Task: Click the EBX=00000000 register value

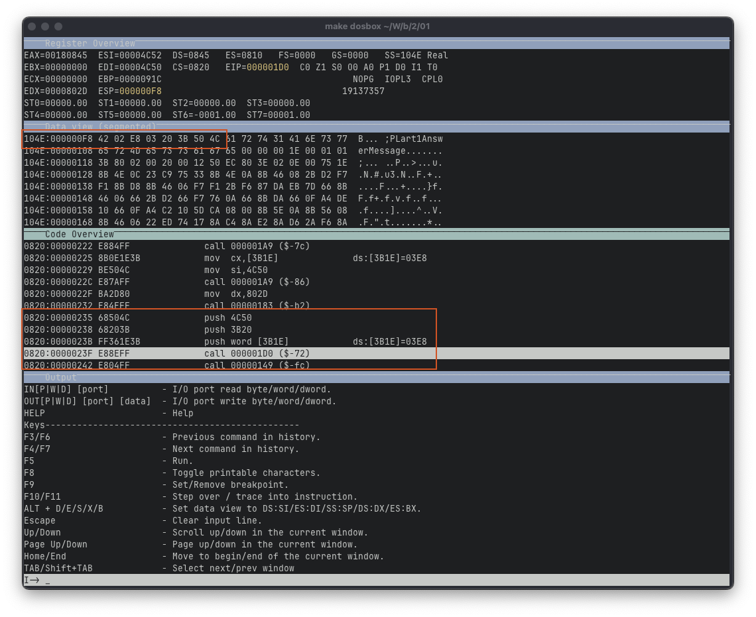Action: (56, 68)
